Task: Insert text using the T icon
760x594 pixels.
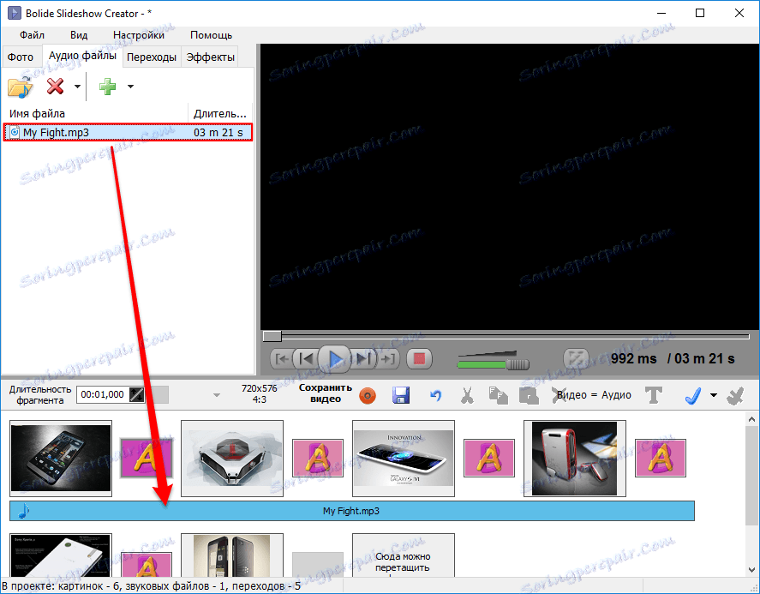Action: point(654,395)
